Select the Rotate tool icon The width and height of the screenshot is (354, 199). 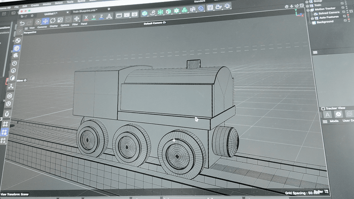53,21
